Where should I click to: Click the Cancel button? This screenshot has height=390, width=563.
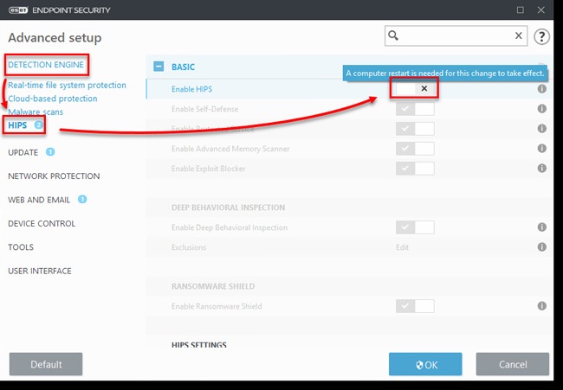pyautogui.click(x=513, y=364)
